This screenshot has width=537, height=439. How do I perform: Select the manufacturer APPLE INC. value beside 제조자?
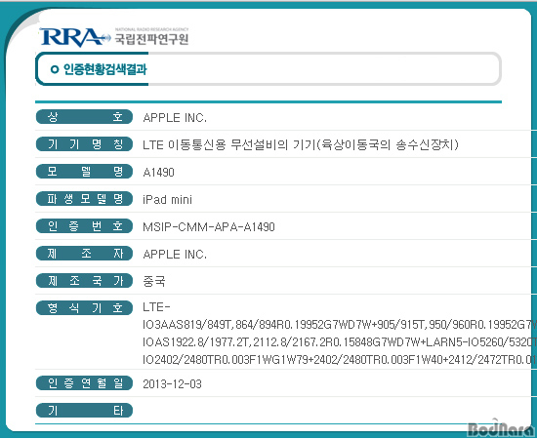click(x=175, y=255)
